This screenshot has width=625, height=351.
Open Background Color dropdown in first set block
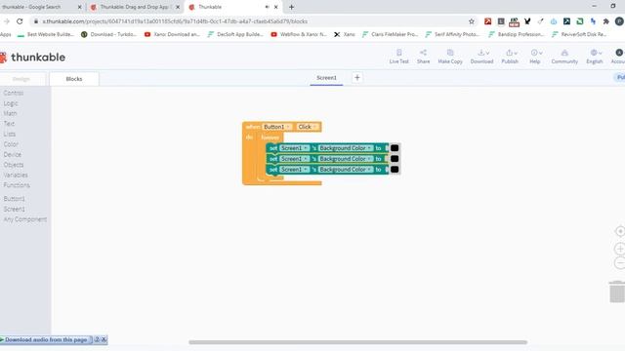tap(346, 148)
